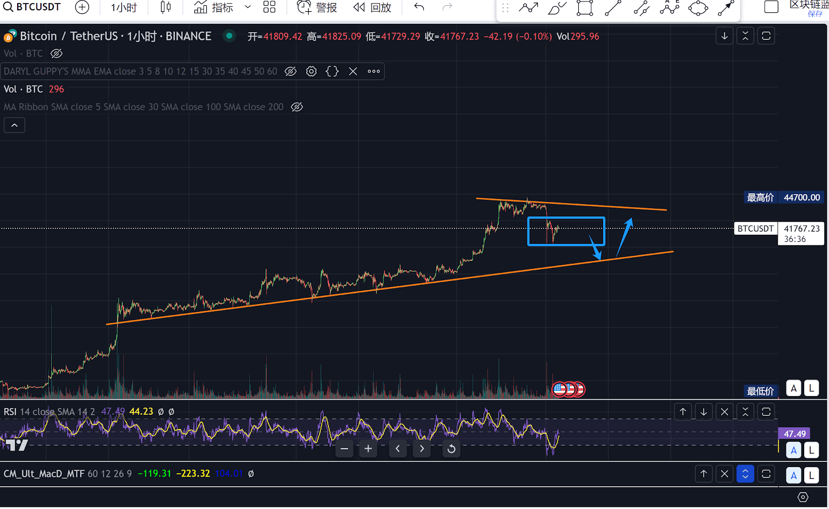Undo the last chart action
The width and height of the screenshot is (829, 509).
coord(419,7)
